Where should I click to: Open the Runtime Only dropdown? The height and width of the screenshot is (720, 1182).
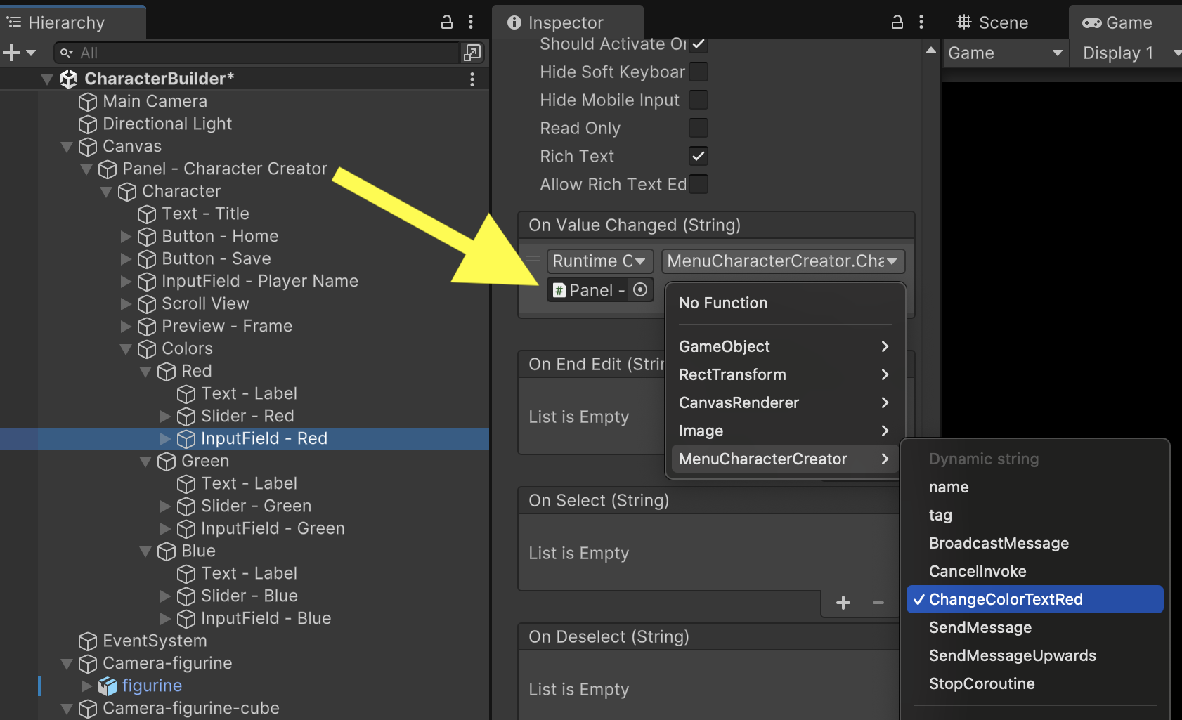[599, 261]
